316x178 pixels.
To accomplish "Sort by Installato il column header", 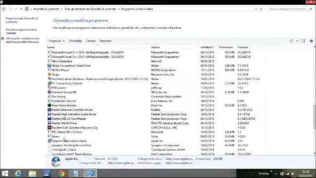I will [x=207, y=47].
